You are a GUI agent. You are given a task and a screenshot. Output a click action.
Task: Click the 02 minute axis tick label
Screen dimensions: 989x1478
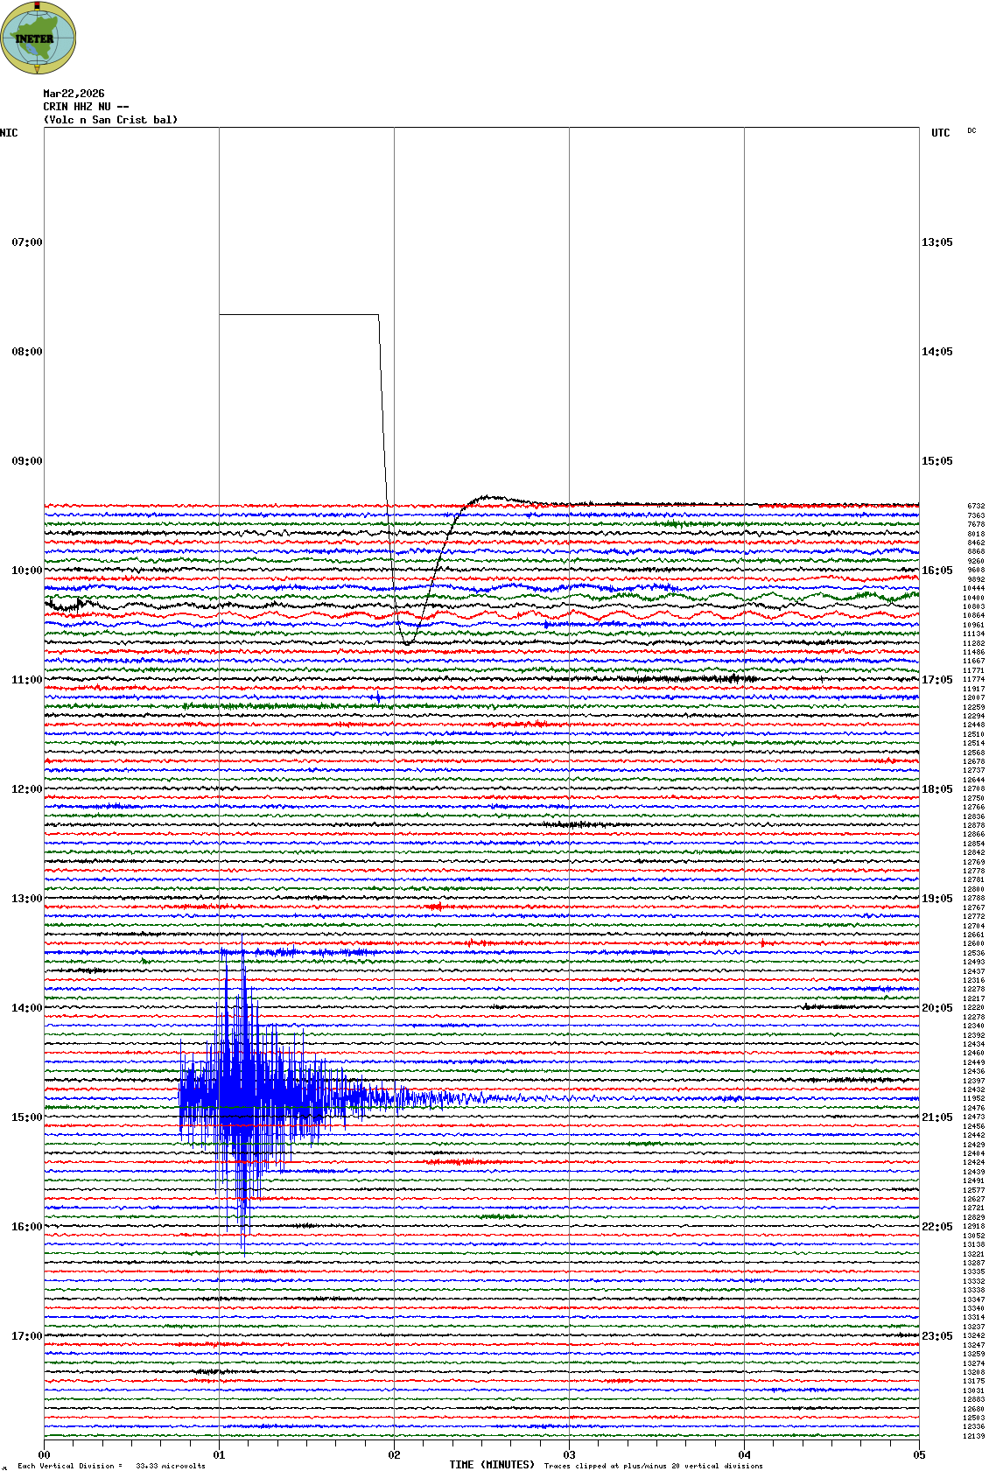394,1455
